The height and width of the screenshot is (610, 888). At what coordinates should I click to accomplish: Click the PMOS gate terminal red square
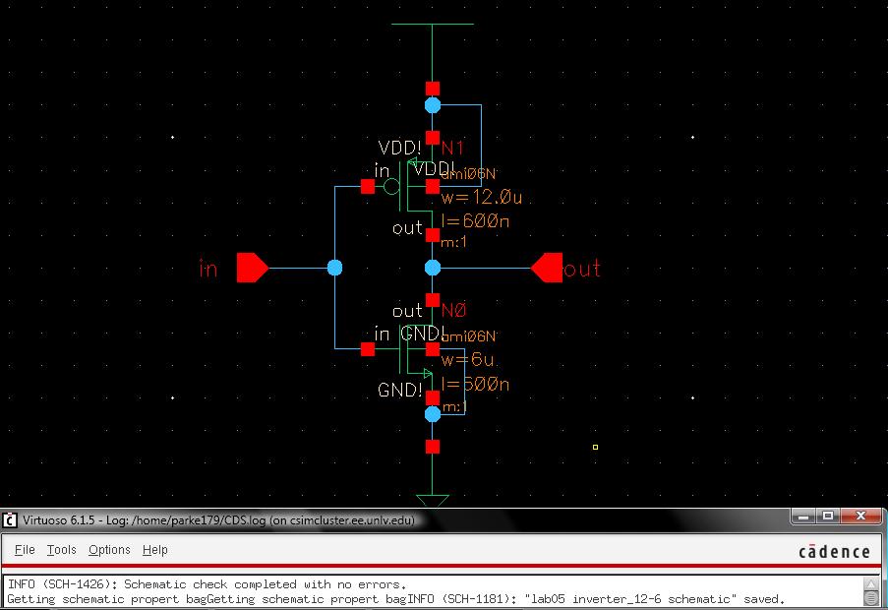pyautogui.click(x=368, y=186)
